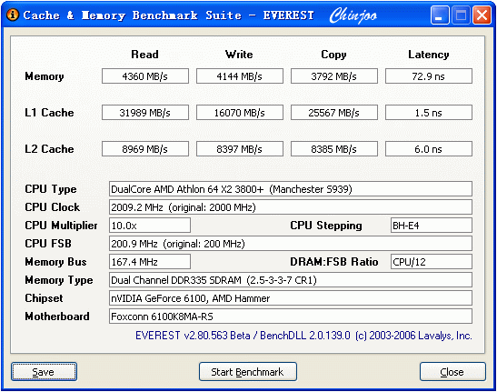The height and width of the screenshot is (392, 497).
Task: Click the L1 Cache row label
Action: (x=49, y=113)
